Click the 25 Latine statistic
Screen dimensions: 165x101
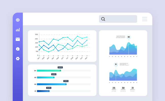point(114,89)
